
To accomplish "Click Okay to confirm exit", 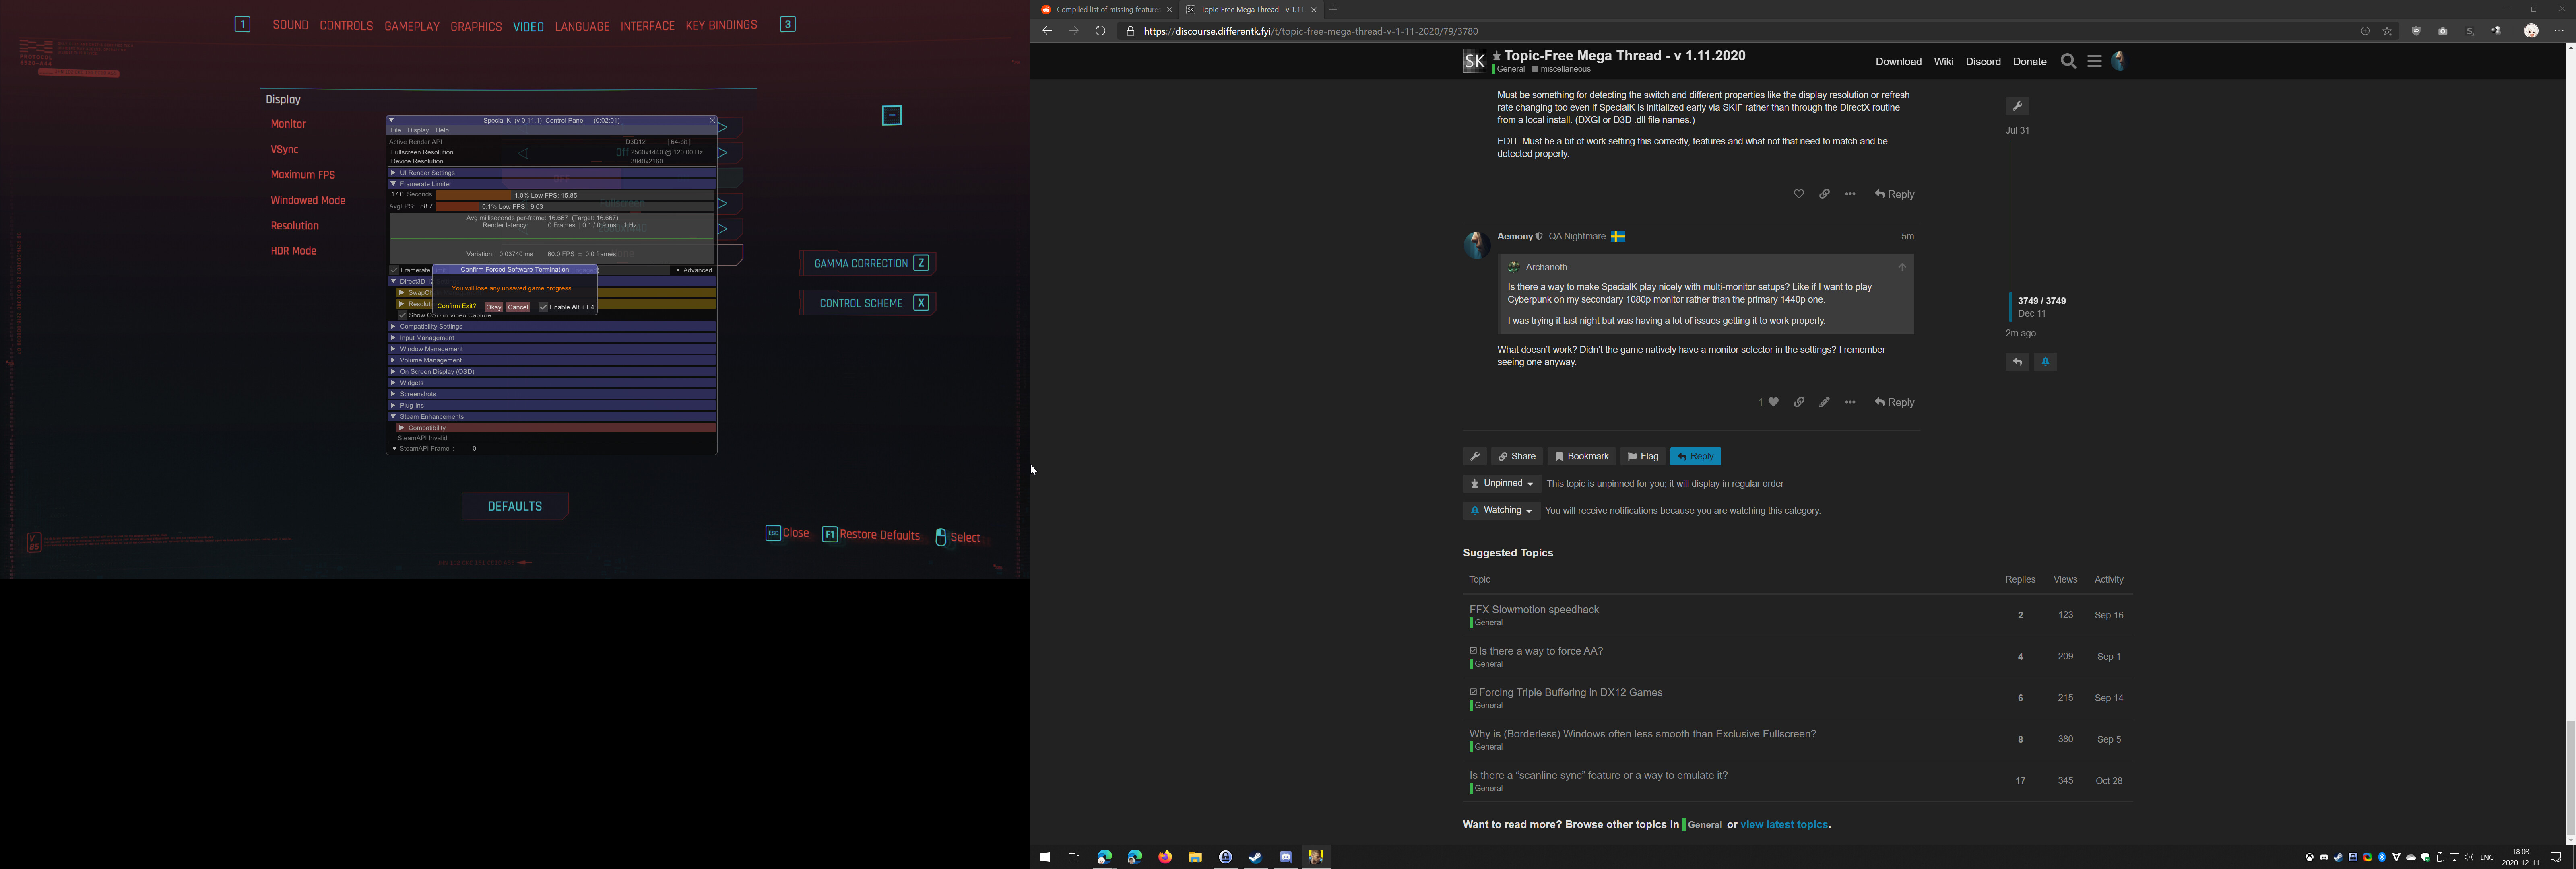I will tap(493, 307).
